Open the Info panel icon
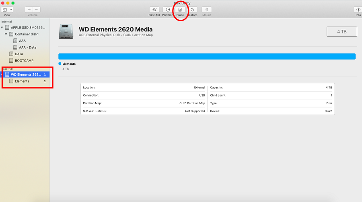The image size is (362, 202). pyautogui.click(x=358, y=10)
